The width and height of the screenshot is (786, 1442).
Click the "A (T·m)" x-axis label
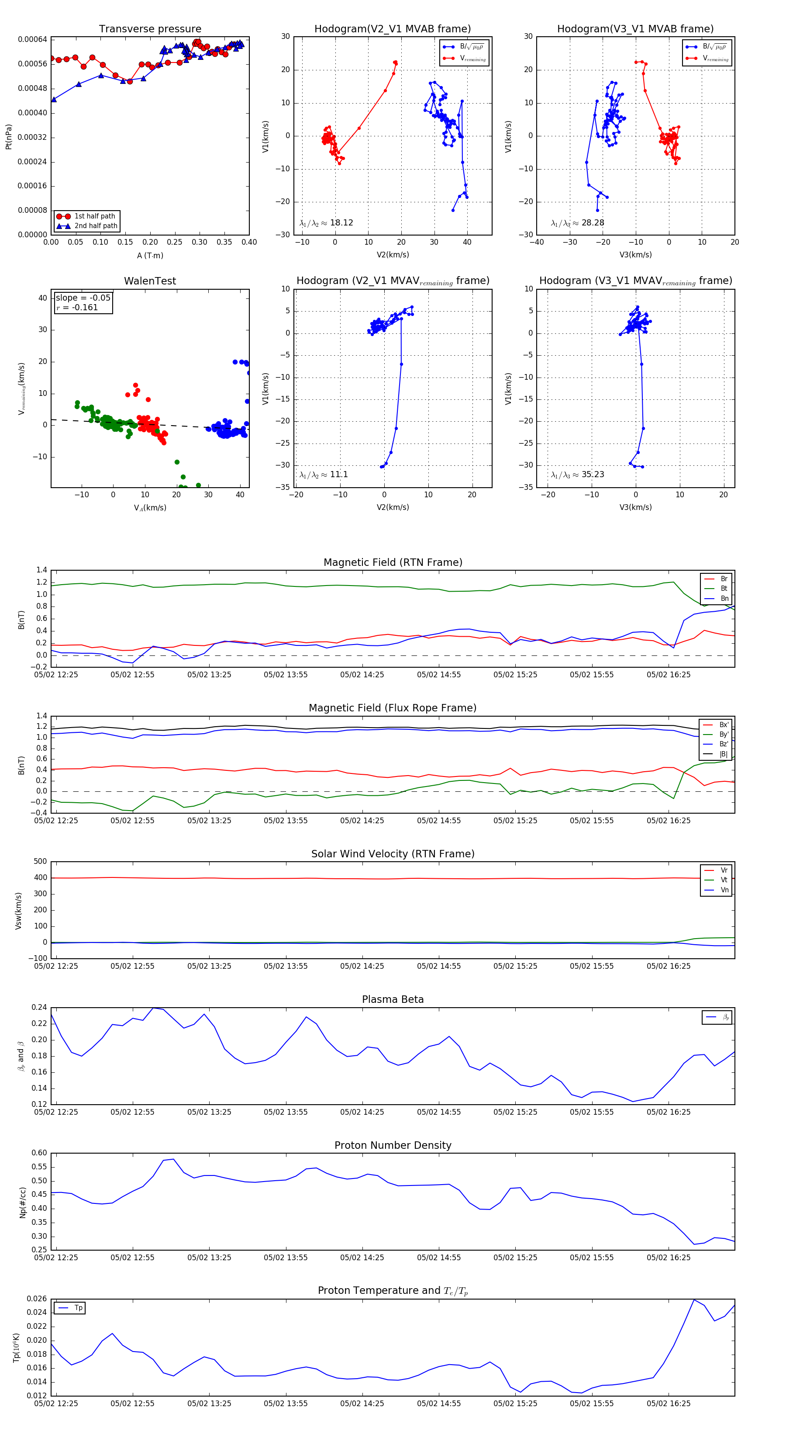(150, 256)
